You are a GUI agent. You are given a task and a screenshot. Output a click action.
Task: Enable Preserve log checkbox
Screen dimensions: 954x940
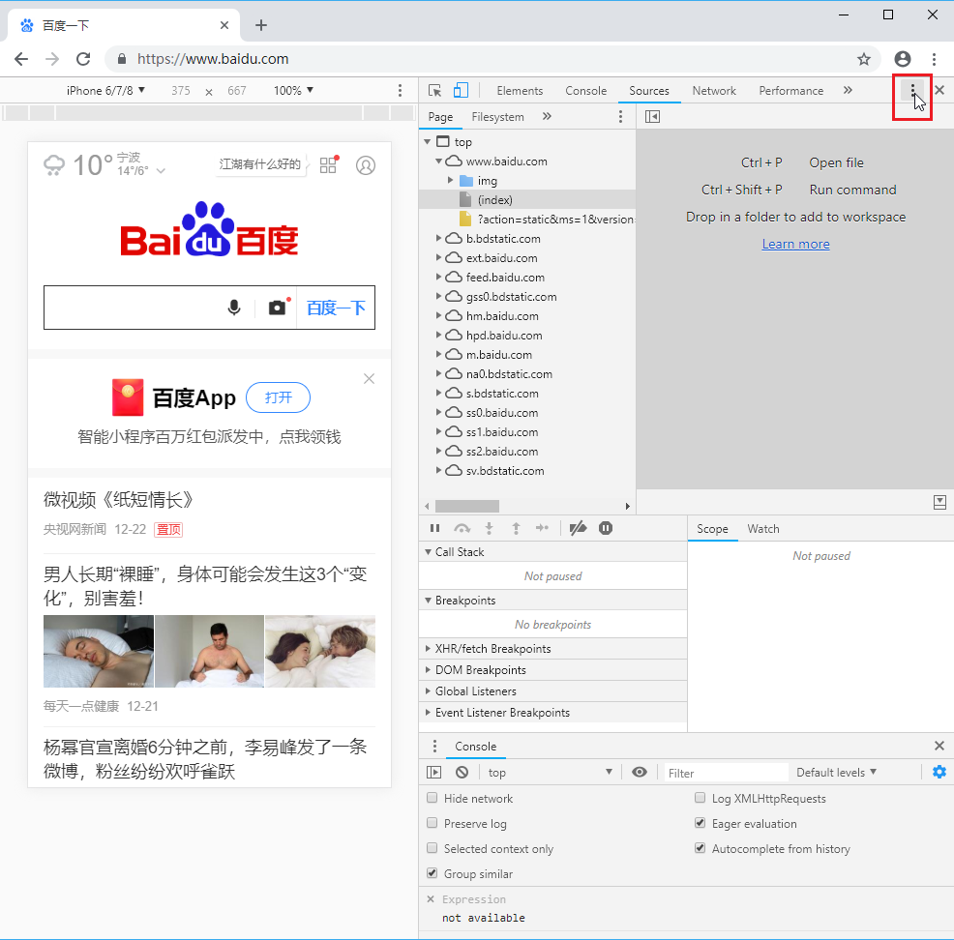432,823
